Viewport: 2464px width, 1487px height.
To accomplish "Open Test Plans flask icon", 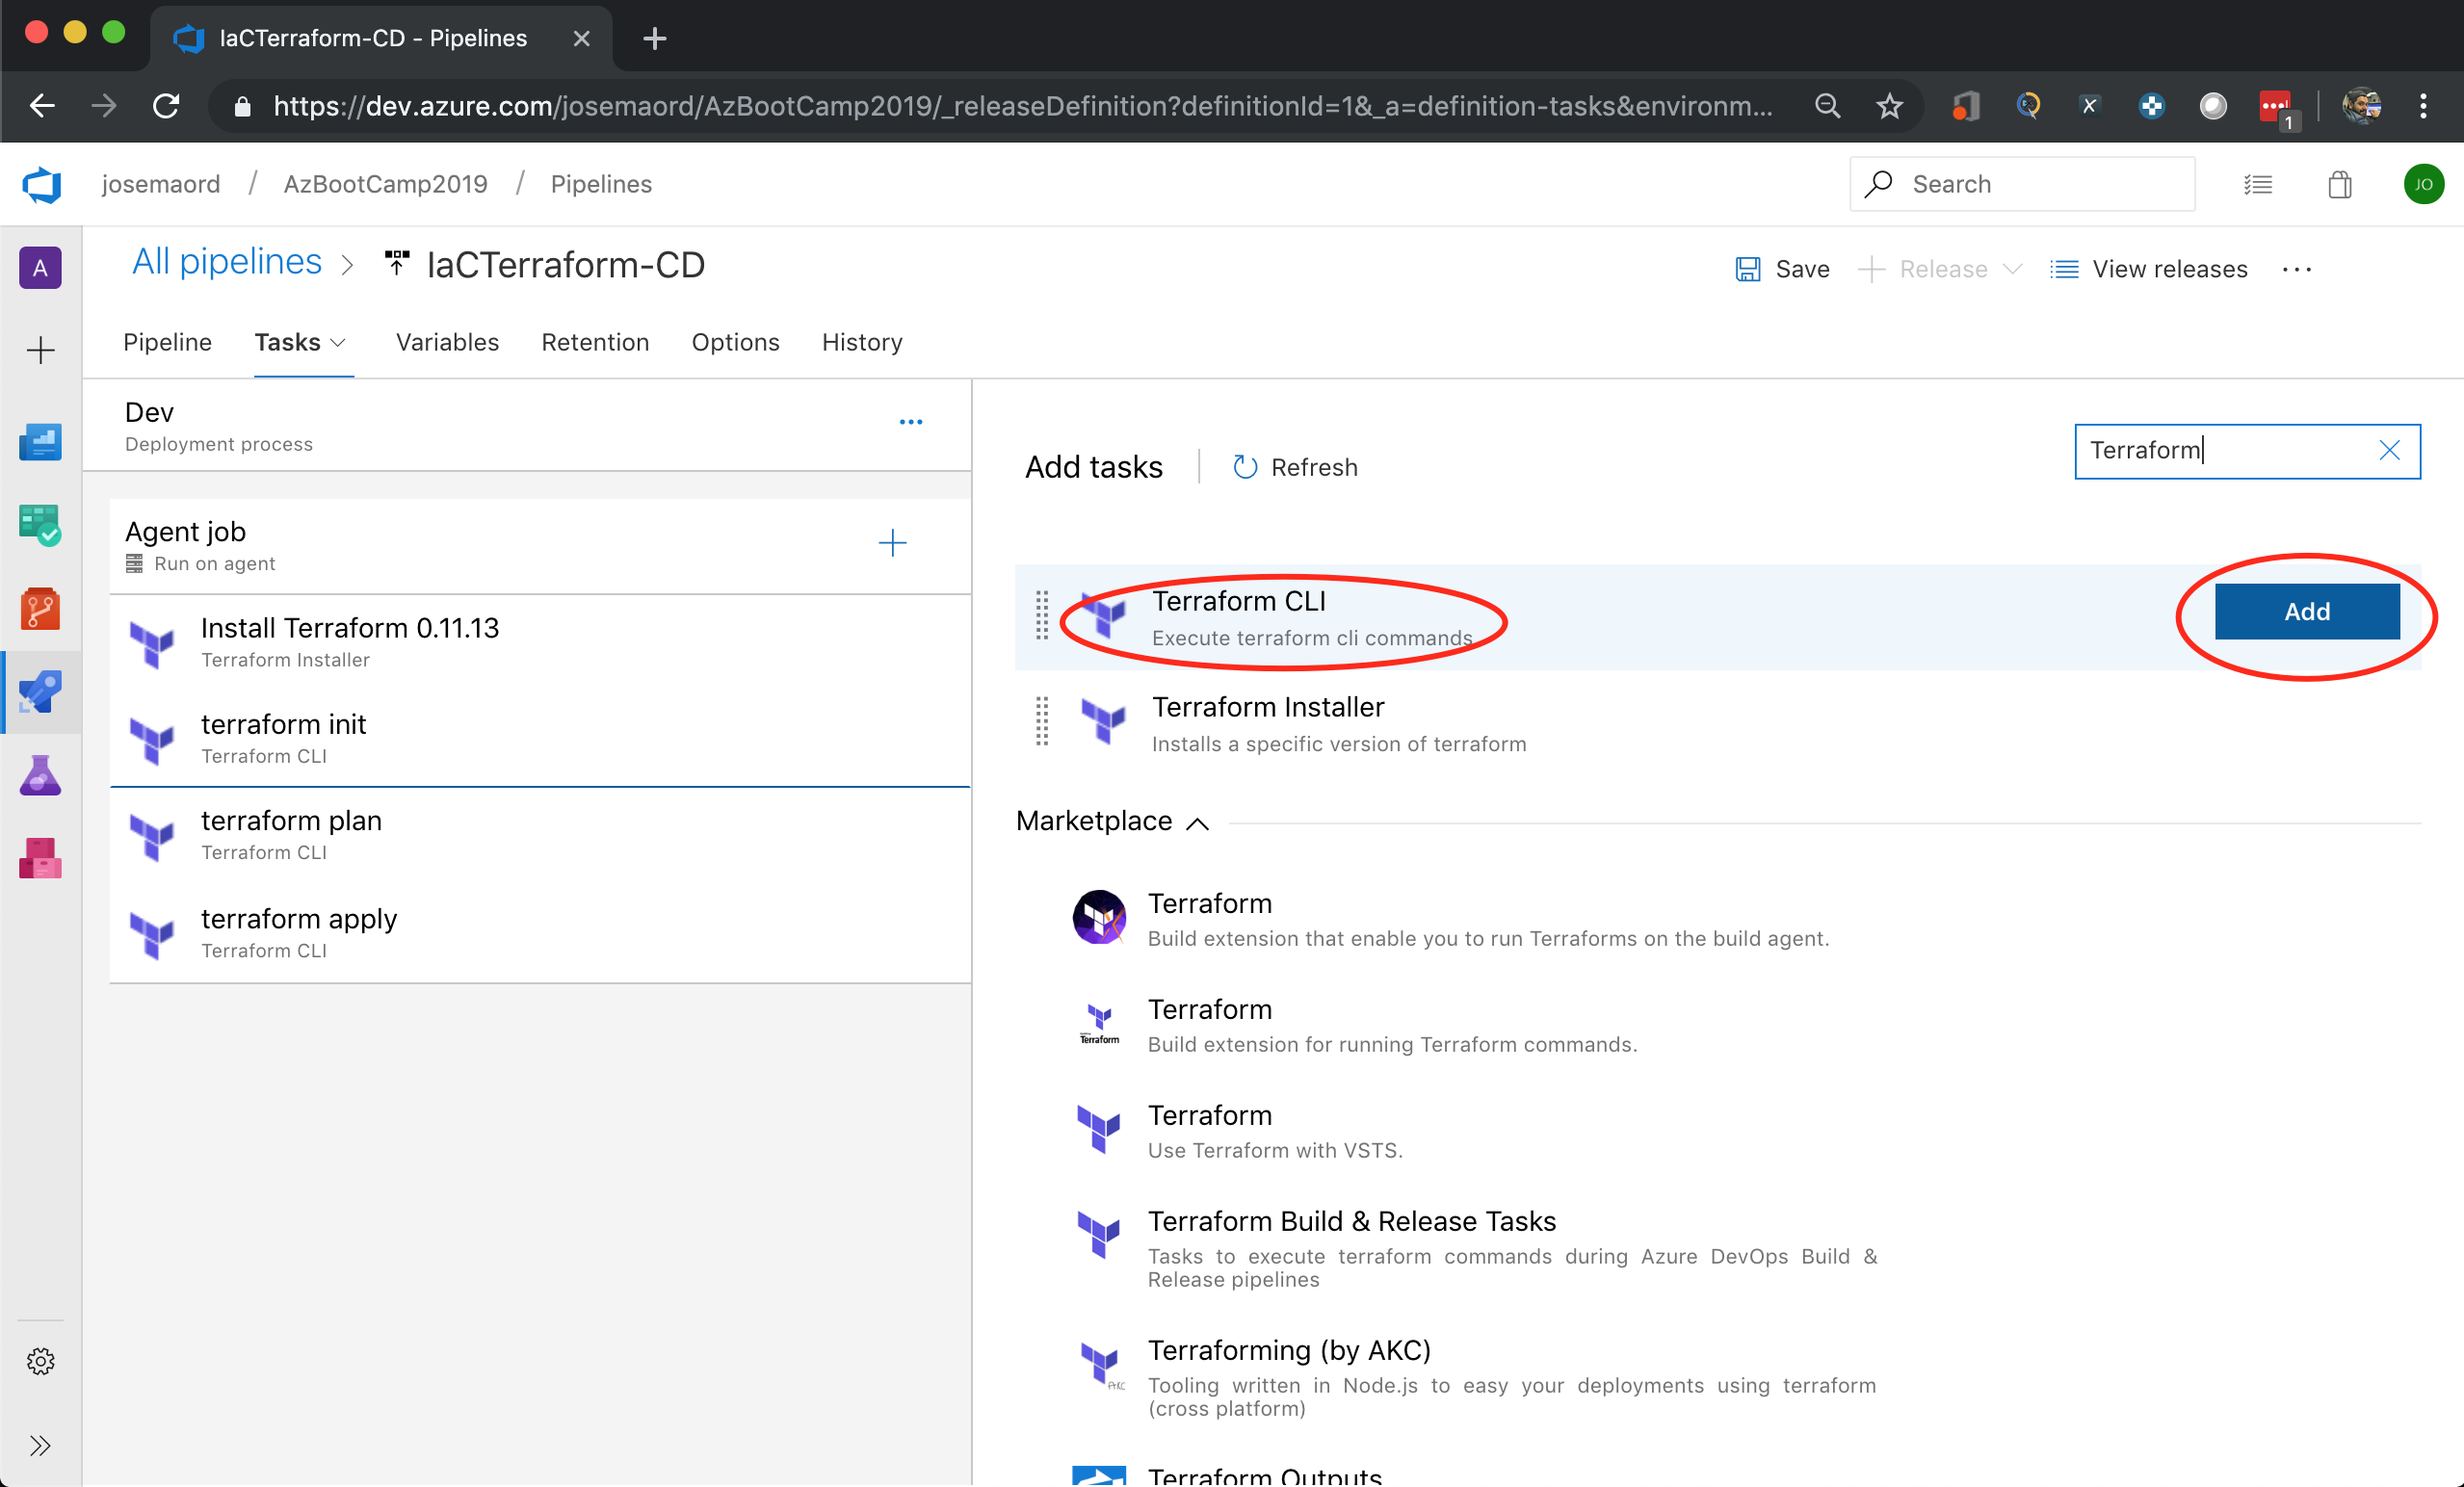I will pos(40,775).
